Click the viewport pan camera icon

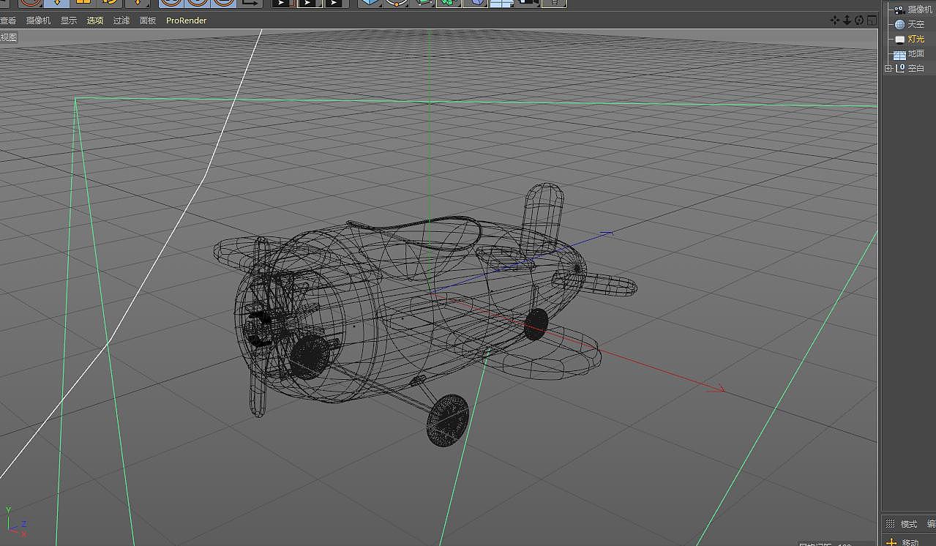click(835, 20)
